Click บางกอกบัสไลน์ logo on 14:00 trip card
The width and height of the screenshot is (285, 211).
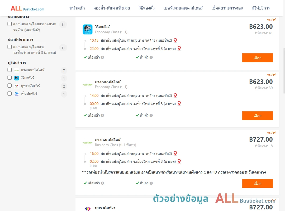coord(87,85)
